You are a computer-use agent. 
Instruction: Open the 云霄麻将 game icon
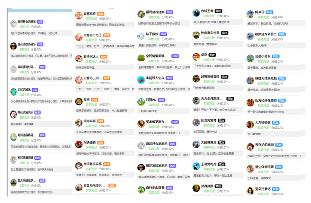[79, 16]
